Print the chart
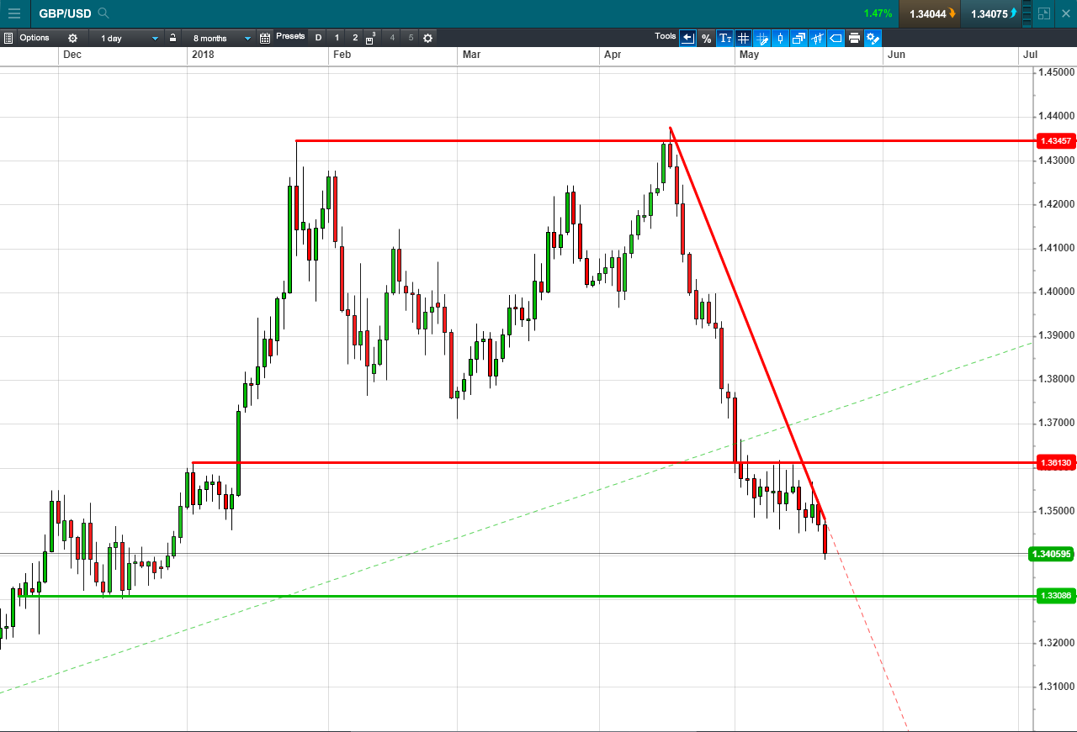Screen dimensions: 1077x732 click(x=854, y=38)
